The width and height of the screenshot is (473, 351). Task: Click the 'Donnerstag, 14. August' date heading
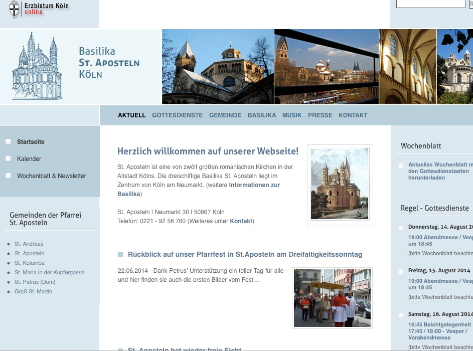pyautogui.click(x=440, y=227)
